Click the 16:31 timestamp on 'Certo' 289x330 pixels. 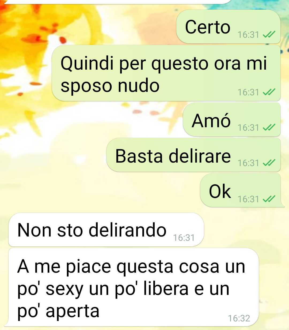click(x=248, y=35)
